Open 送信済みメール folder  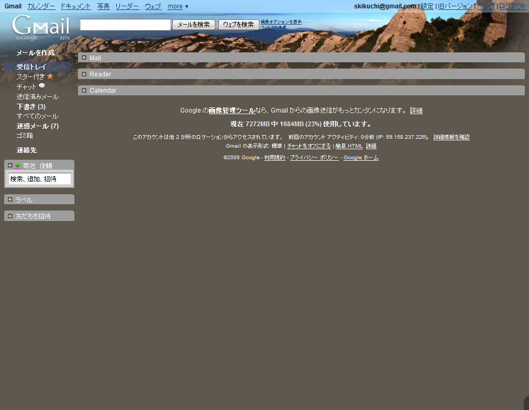(x=37, y=97)
